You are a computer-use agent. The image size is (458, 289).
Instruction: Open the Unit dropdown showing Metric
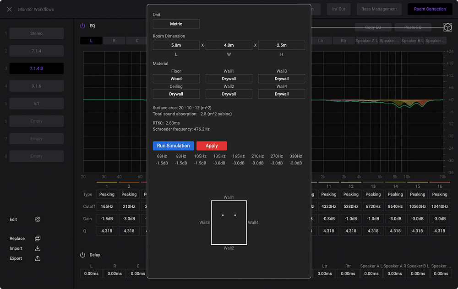pyautogui.click(x=176, y=24)
